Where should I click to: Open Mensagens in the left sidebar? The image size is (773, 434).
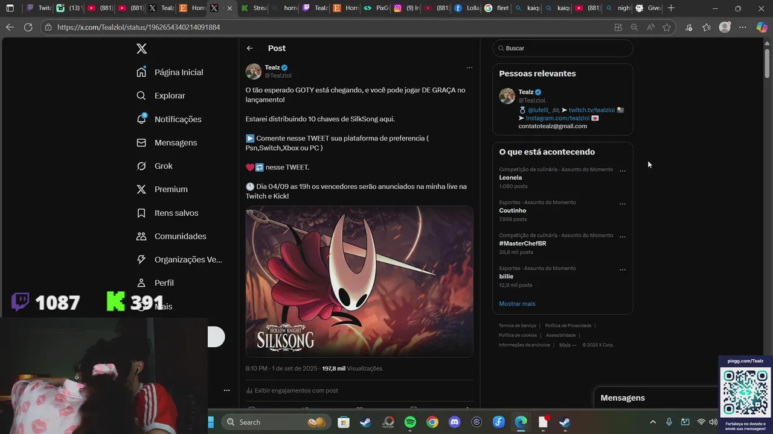click(x=167, y=143)
